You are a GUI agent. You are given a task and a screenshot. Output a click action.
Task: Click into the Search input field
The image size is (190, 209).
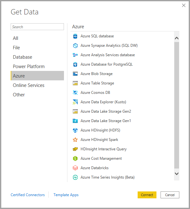[37, 27]
